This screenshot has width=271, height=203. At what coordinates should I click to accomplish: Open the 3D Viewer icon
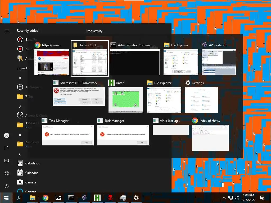(20, 87)
